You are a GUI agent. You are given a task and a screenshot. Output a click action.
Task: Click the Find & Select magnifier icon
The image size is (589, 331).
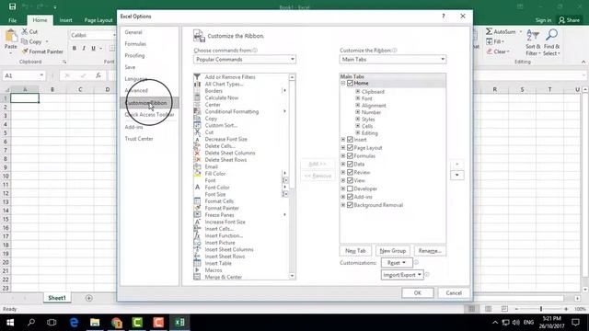(551, 35)
